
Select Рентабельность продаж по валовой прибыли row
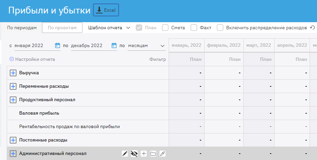70,127
